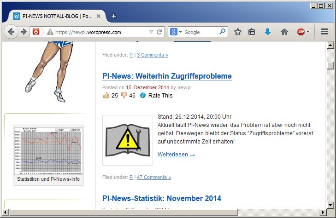The height and width of the screenshot is (218, 336).
Task: Click the Adblock Plus ABP icon
Action: coord(301,32)
